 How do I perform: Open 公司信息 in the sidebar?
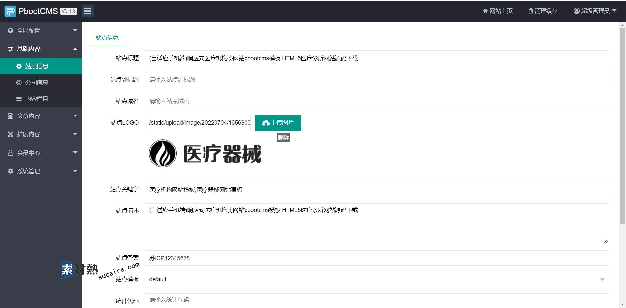pyautogui.click(x=41, y=83)
